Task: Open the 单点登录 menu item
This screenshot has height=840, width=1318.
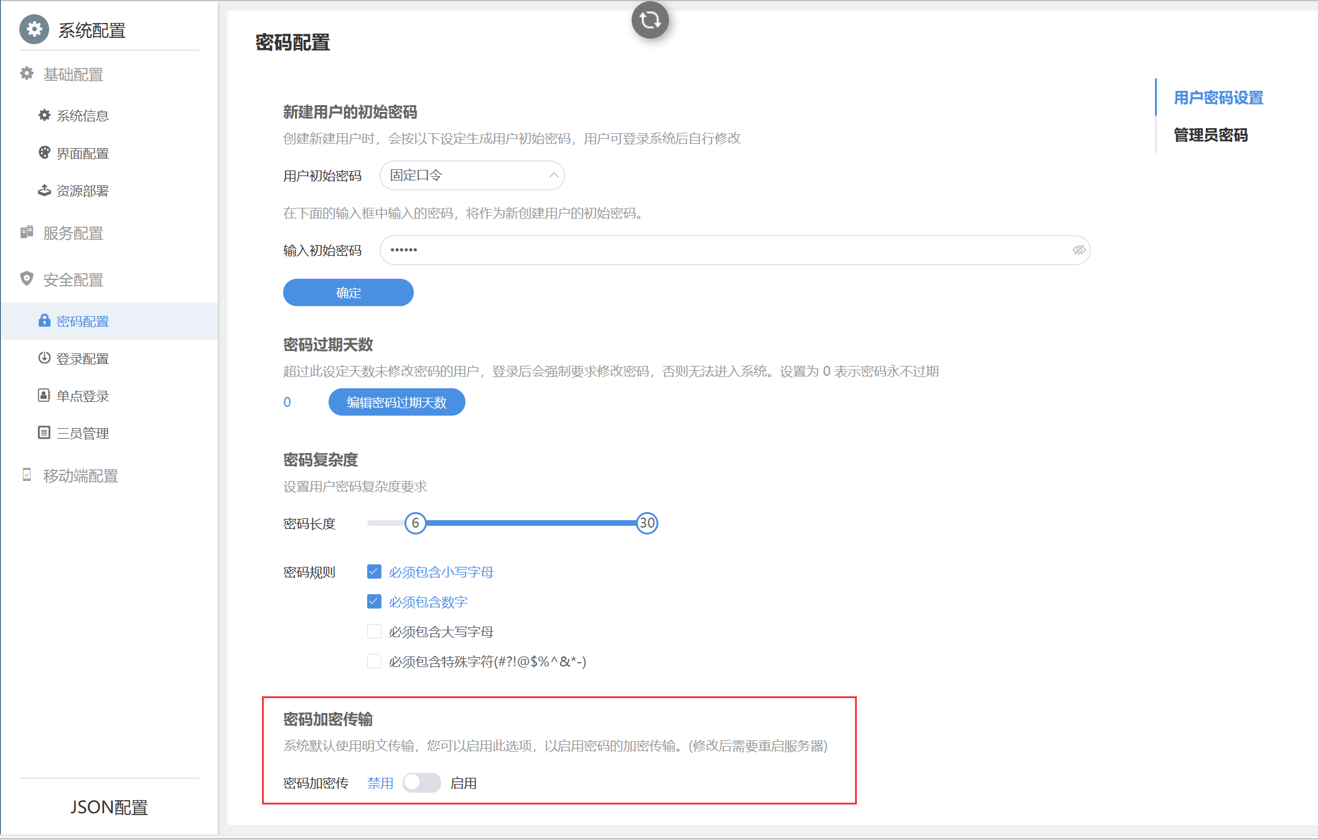Action: click(x=82, y=396)
